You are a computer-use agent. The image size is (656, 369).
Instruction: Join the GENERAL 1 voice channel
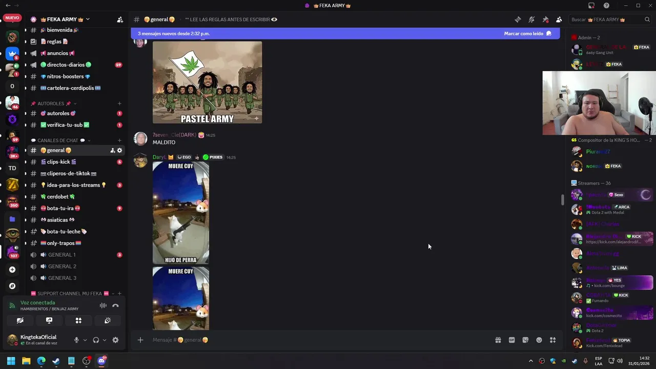(x=76, y=255)
